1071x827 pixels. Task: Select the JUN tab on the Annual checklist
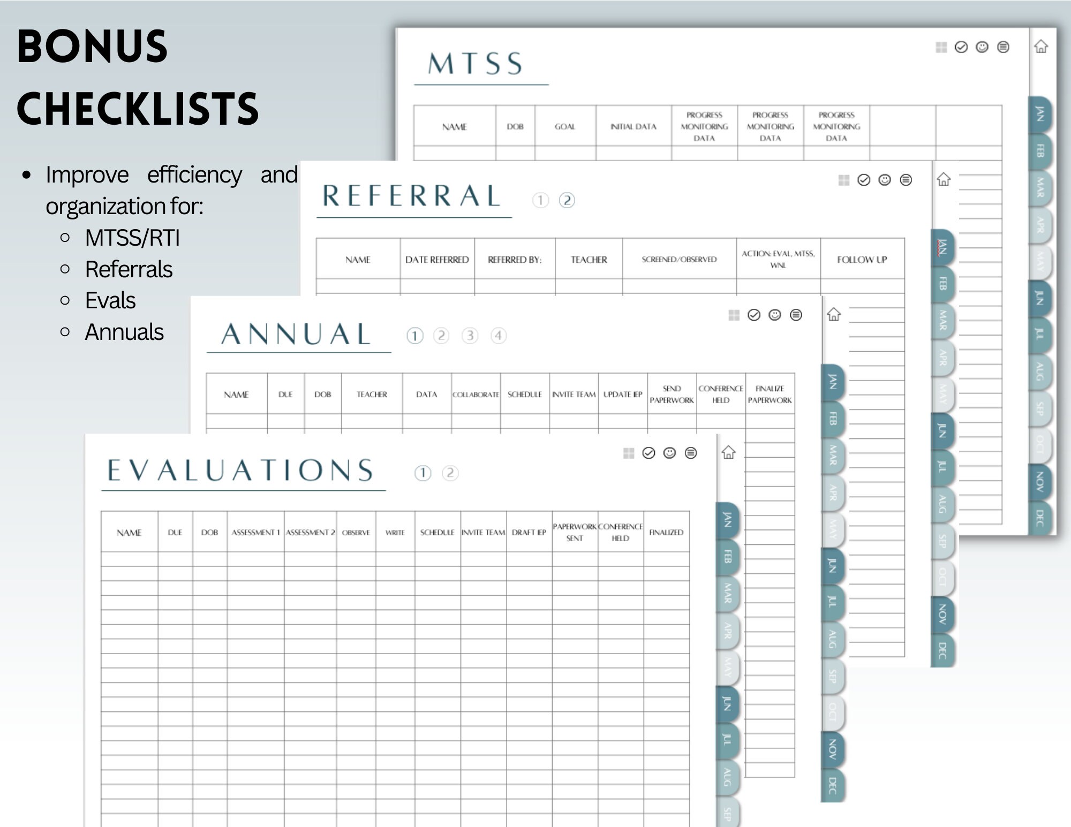832,565
